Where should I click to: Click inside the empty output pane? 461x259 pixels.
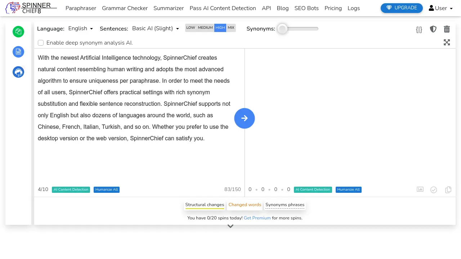(x=350, y=117)
